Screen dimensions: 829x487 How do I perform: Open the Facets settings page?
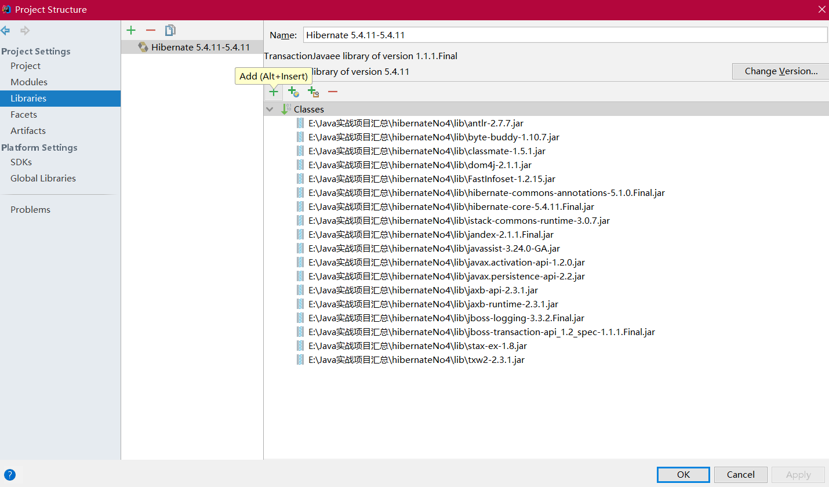(24, 115)
